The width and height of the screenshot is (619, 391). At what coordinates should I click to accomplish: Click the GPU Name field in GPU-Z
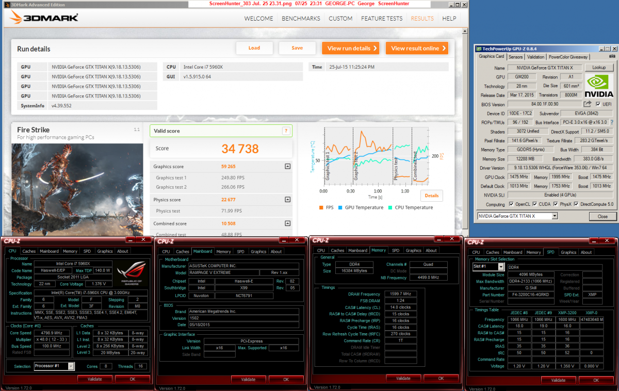[546, 68]
